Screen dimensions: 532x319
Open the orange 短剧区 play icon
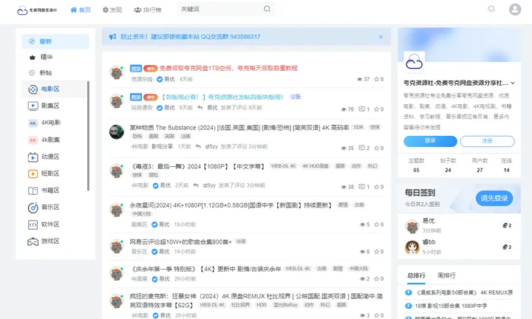33,174
